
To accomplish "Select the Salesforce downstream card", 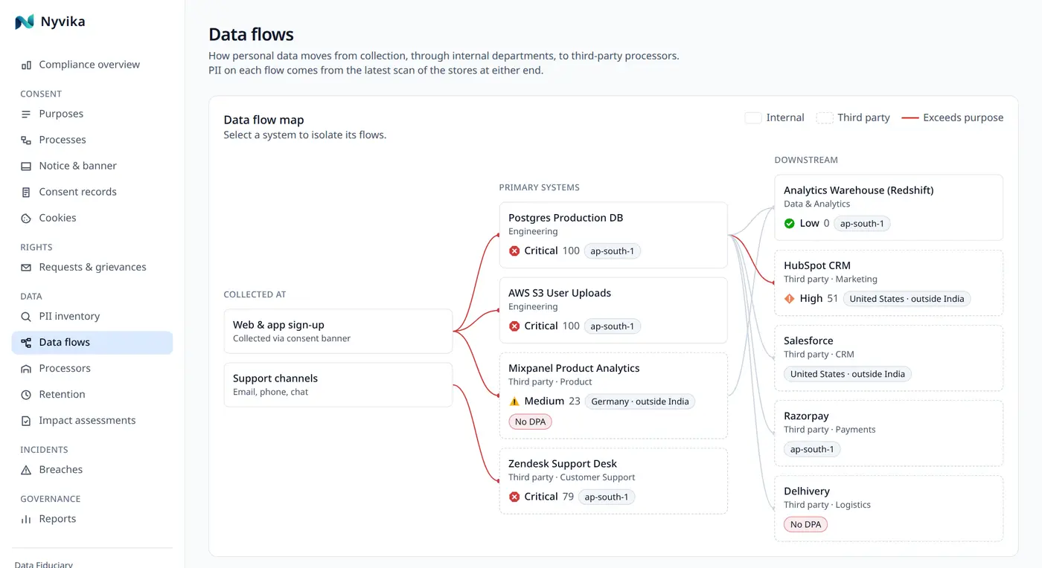I will [889, 358].
